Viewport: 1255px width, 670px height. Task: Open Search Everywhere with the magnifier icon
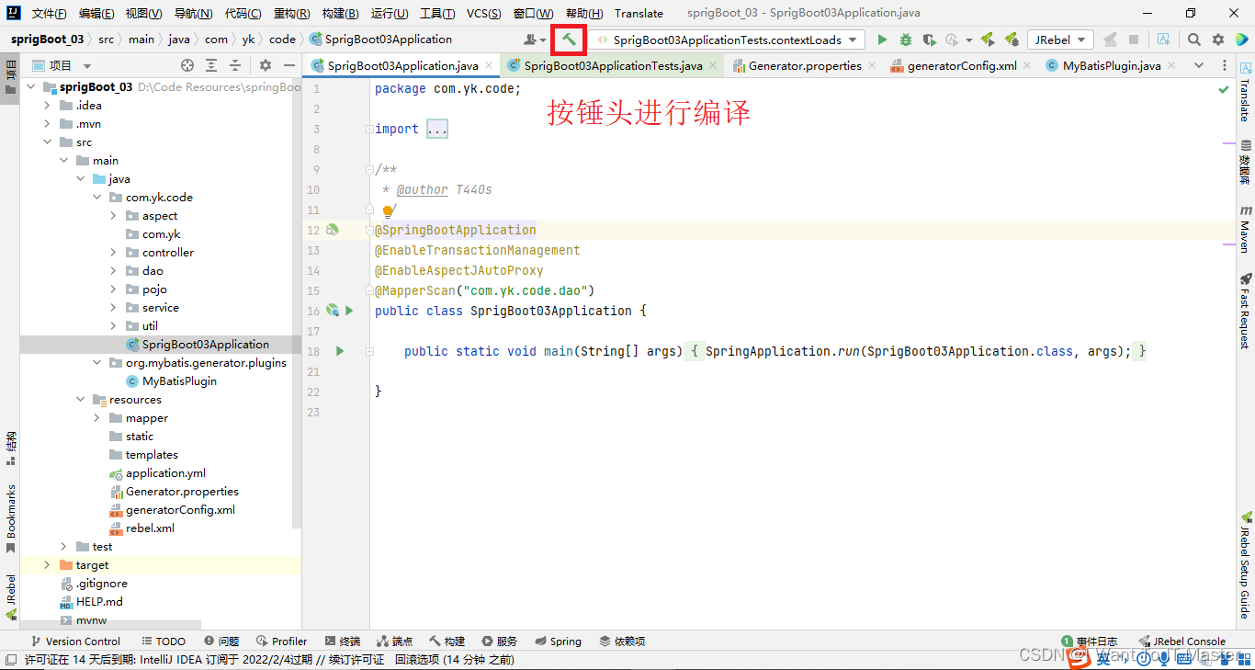coord(1193,40)
